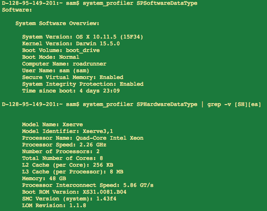This screenshot has height=211, width=267.
Task: Click the Boot Volume boot_drive line
Action: pyautogui.click(x=61, y=50)
